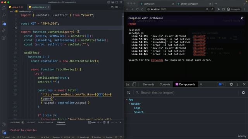Select the TERMINAL panel tab
248x139 pixels.
[x=61, y=122]
